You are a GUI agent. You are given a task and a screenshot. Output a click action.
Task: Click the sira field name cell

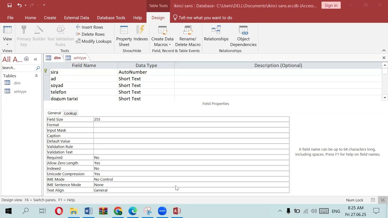84,72
